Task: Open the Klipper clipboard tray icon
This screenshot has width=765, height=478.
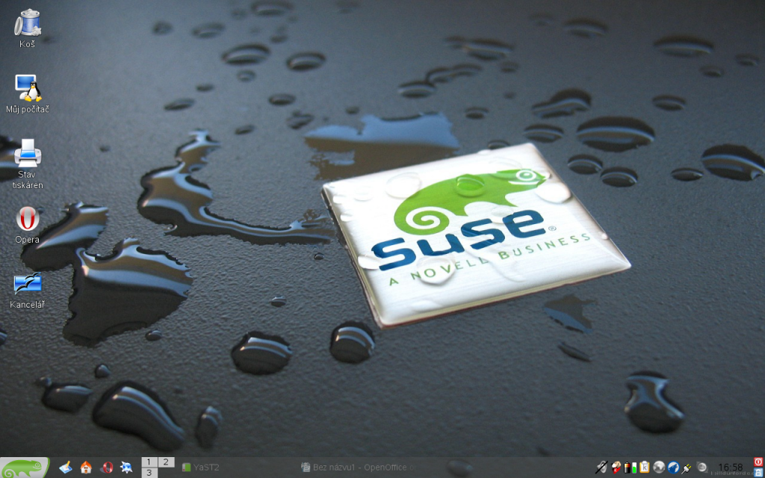Action: 645,468
